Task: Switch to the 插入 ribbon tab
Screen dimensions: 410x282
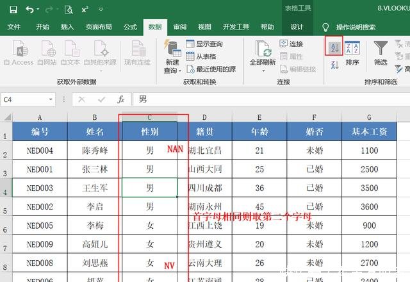Action: (67, 27)
